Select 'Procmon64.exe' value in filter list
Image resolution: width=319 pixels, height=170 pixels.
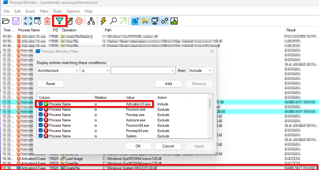tap(137, 125)
